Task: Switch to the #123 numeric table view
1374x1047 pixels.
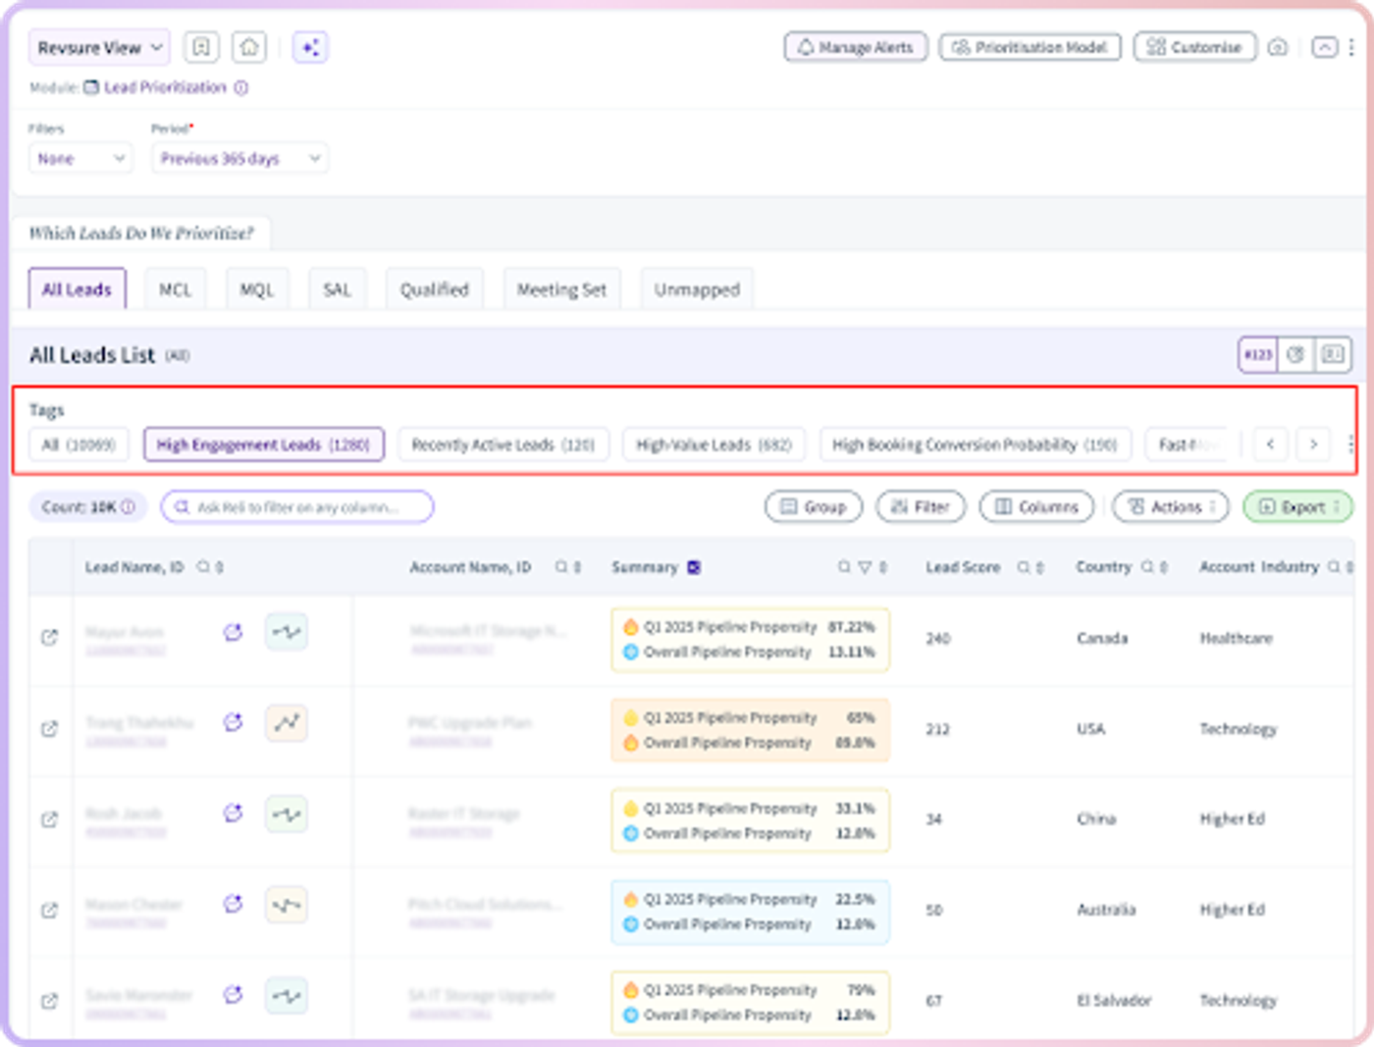Action: (1258, 354)
